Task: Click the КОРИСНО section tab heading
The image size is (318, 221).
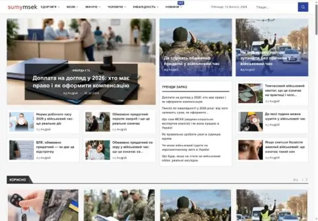Action: (18, 180)
